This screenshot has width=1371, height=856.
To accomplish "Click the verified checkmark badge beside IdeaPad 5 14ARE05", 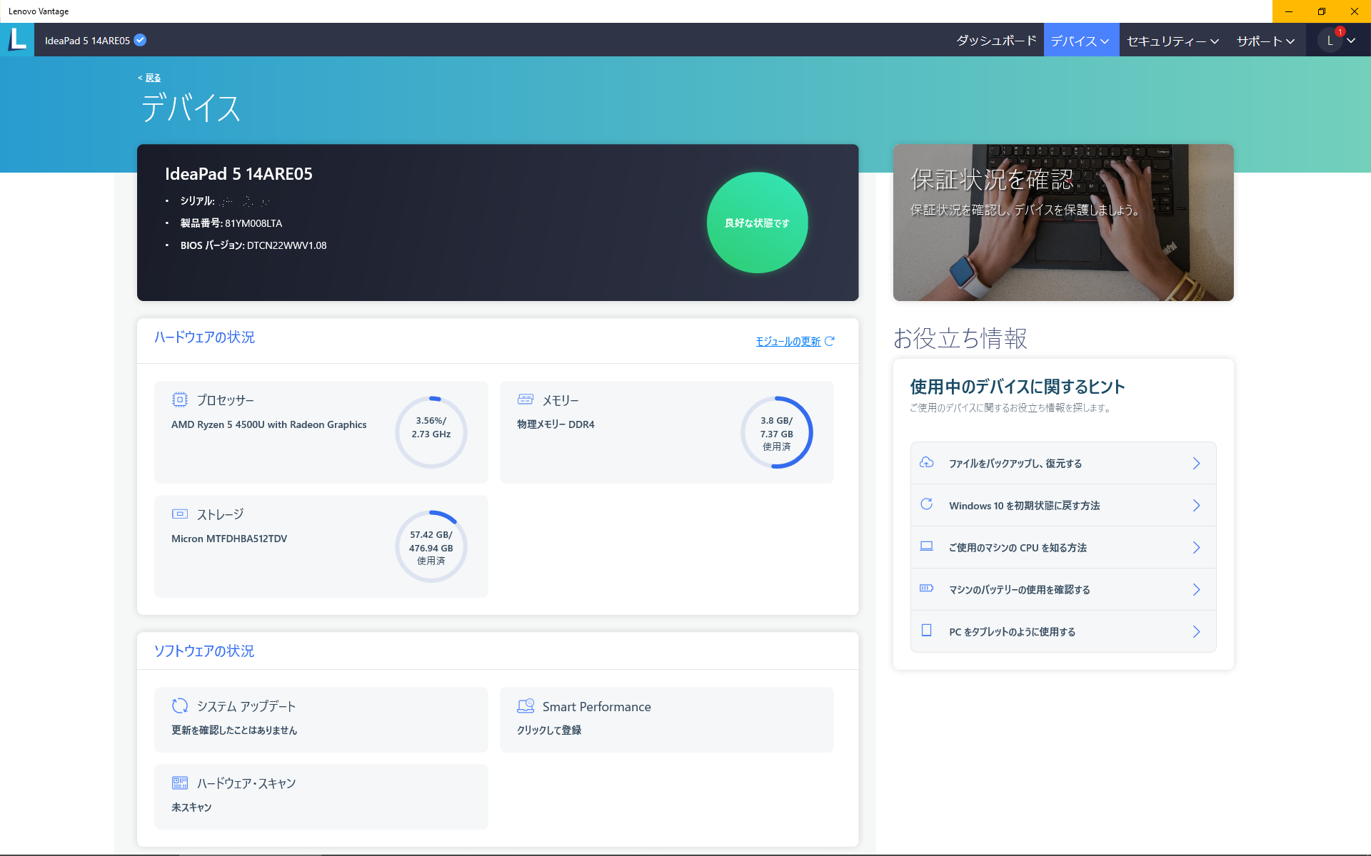I will coord(141,40).
